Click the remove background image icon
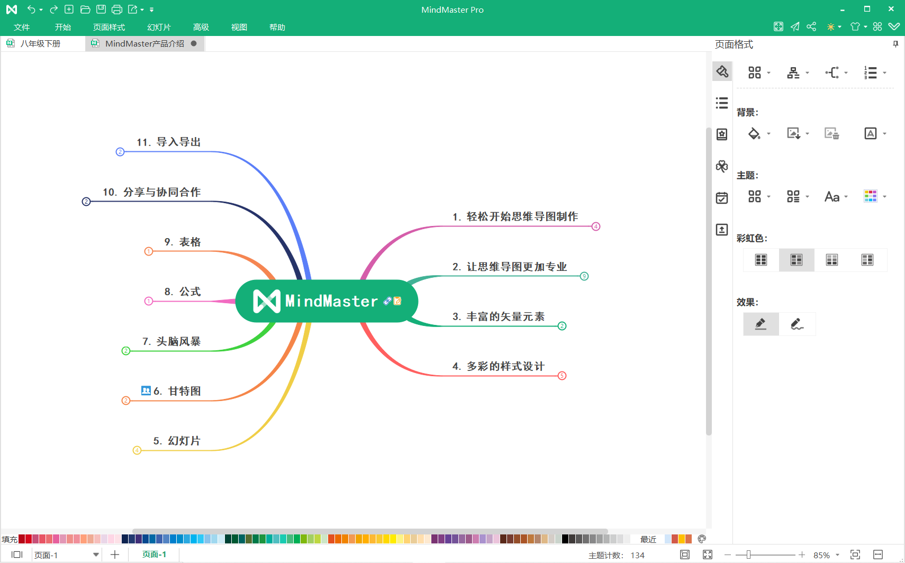Viewport: 905px width, 563px height. point(831,133)
